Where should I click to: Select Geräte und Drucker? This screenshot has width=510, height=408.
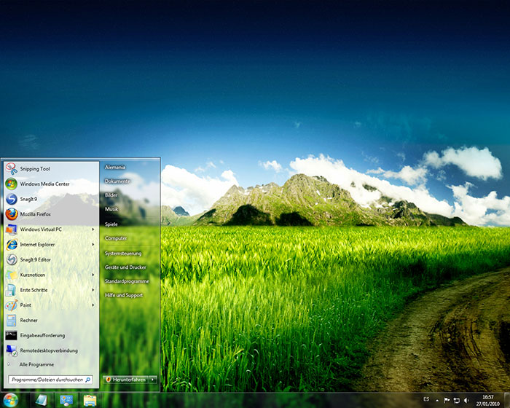coord(125,267)
